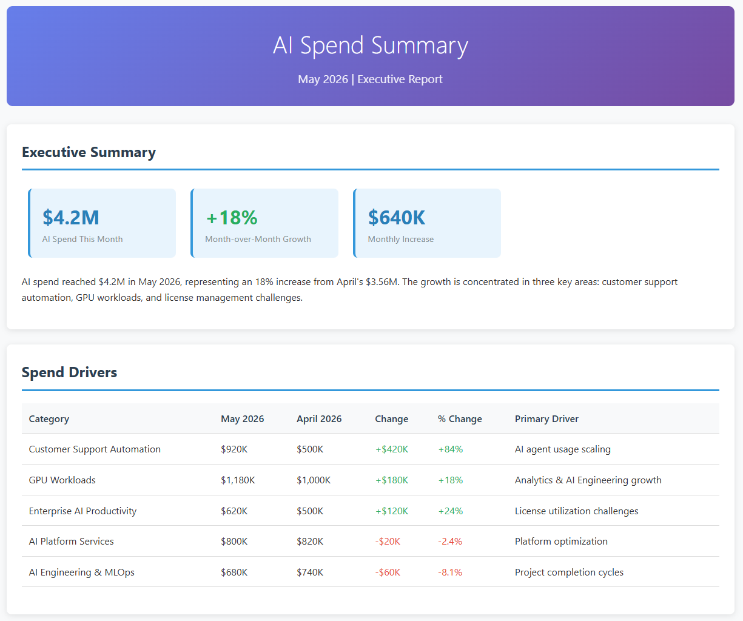The height and width of the screenshot is (621, 743).
Task: Click the +24% percent change cell
Action: click(x=450, y=511)
